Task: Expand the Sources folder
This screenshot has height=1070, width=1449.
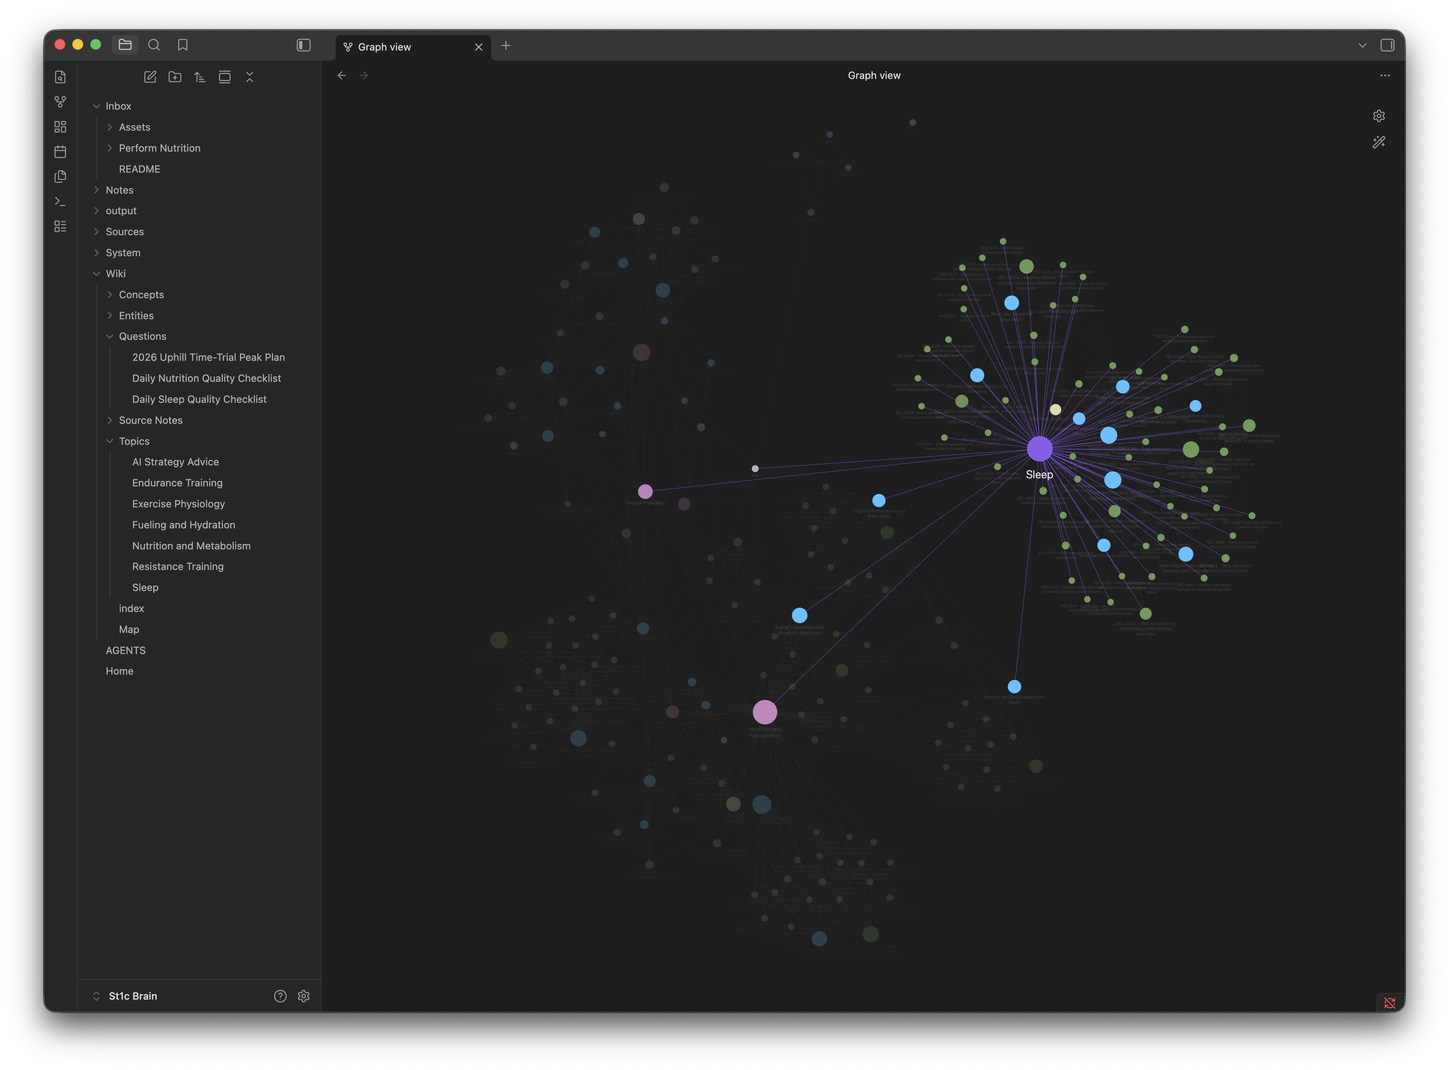Action: pyautogui.click(x=96, y=232)
